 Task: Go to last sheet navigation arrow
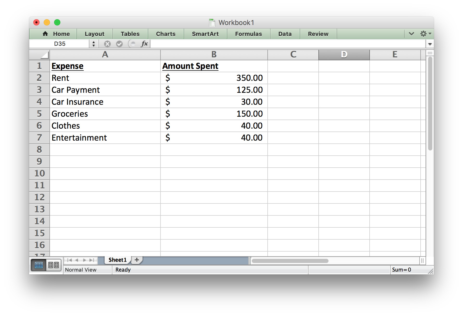point(92,260)
